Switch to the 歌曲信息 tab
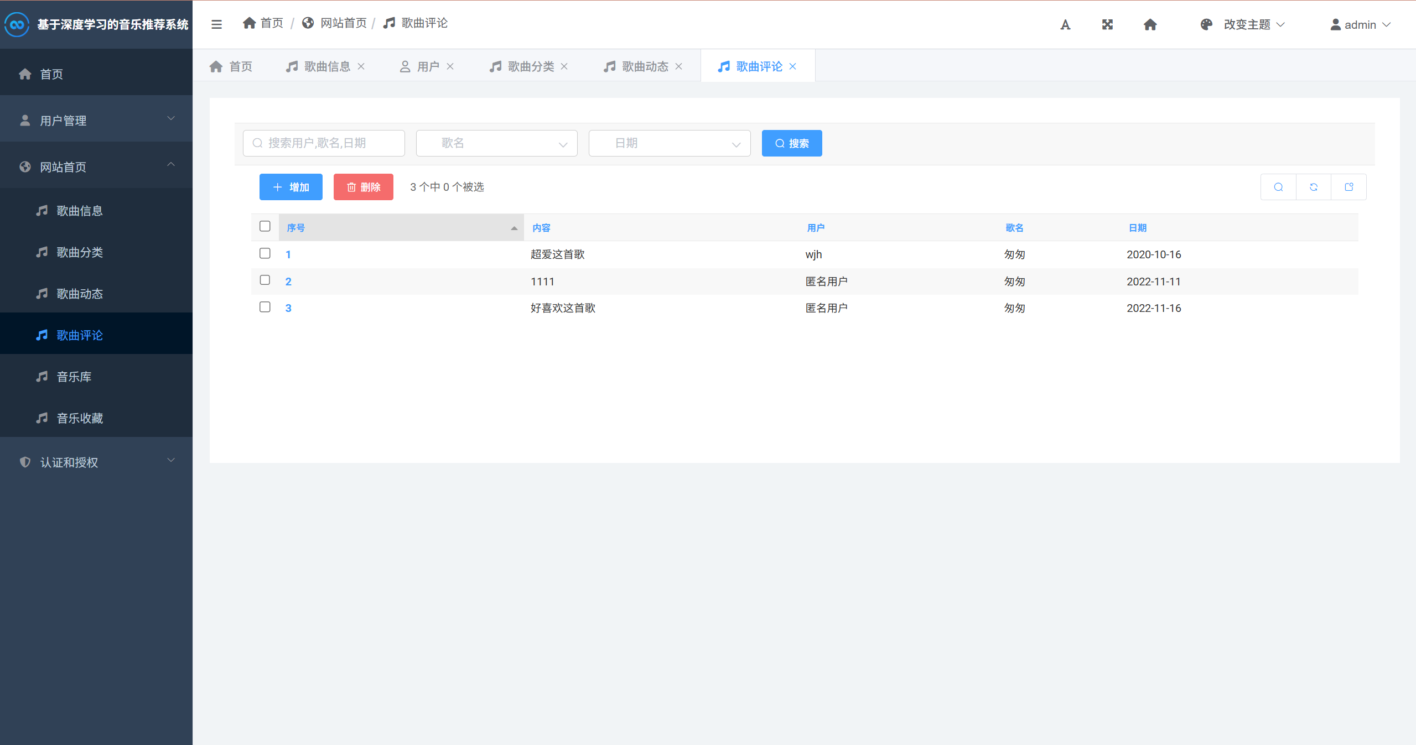 coord(326,66)
